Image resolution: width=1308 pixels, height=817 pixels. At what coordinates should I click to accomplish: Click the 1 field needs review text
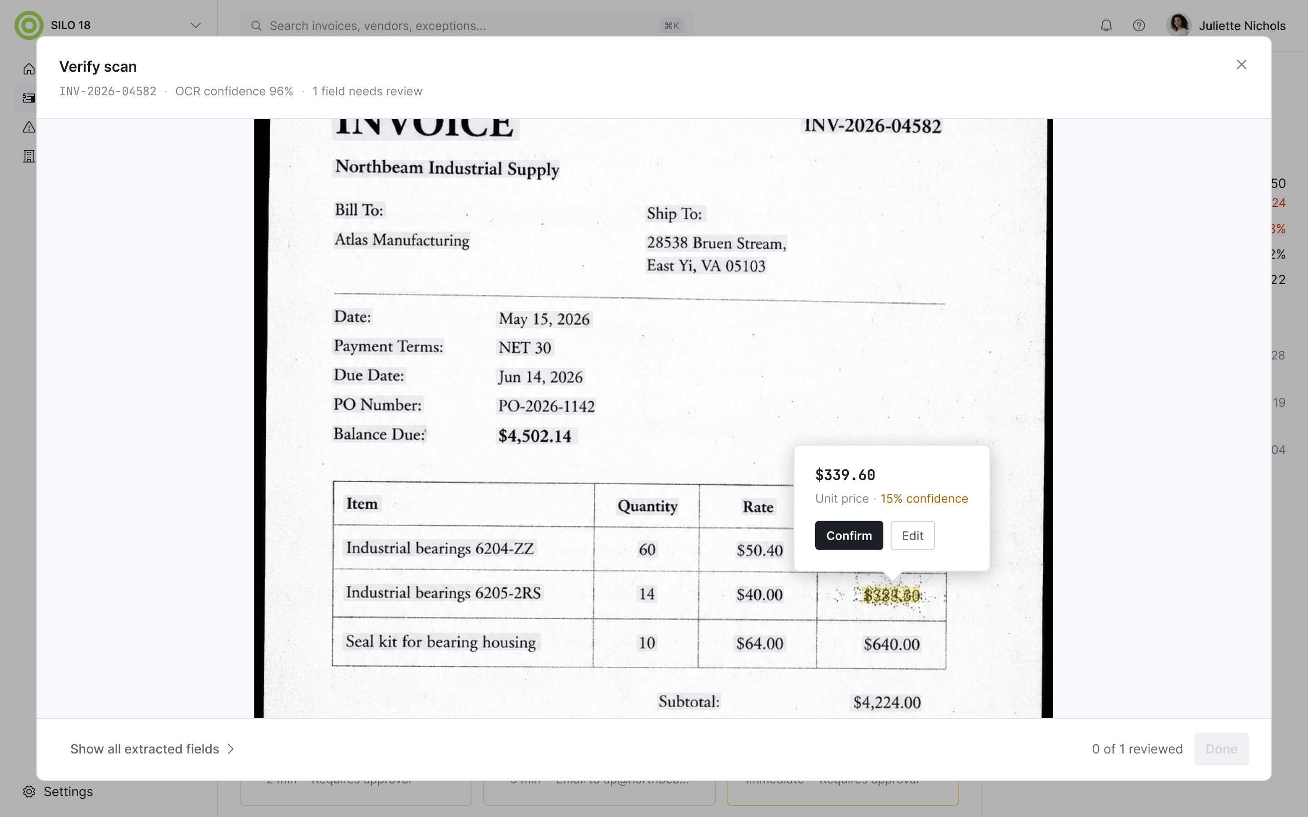pyautogui.click(x=367, y=91)
